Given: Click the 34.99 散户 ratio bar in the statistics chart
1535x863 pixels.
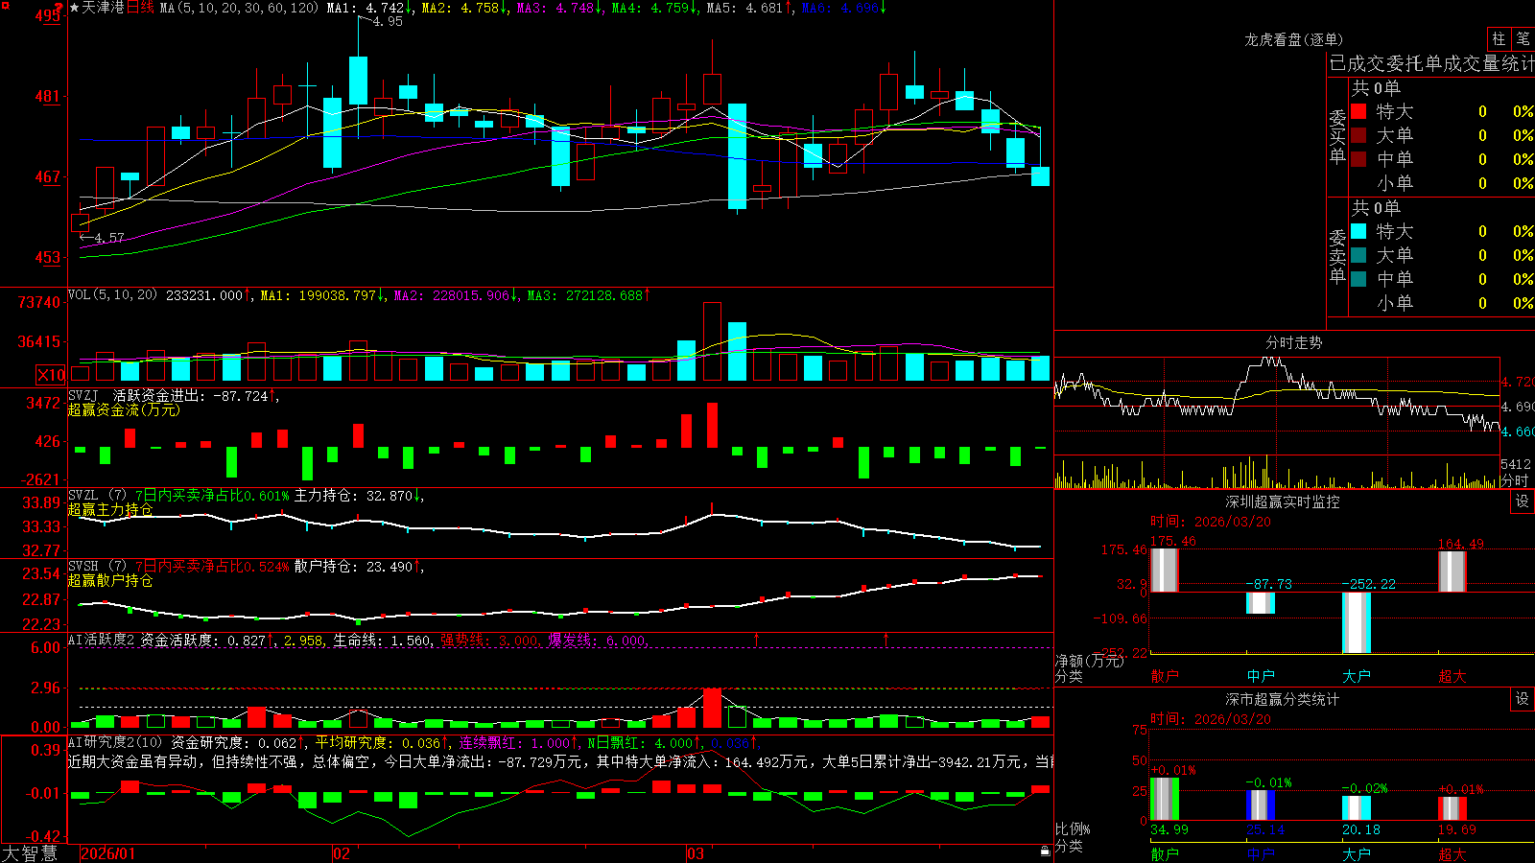Looking at the screenshot, I should 1165,799.
